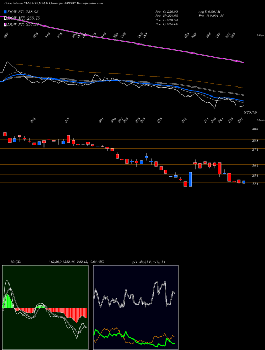Click the 375.75 value beside the EMA chart
Screen dimensions: 265x350
click(x=250, y=113)
